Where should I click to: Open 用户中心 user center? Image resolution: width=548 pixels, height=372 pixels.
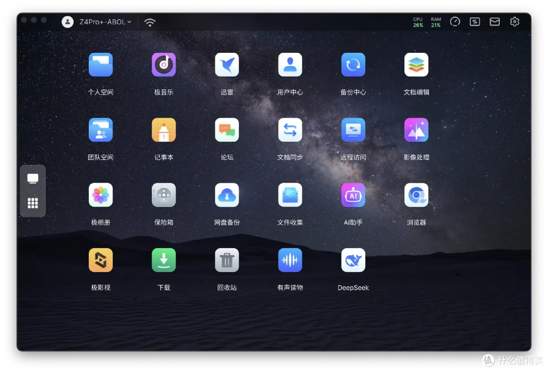(290, 64)
